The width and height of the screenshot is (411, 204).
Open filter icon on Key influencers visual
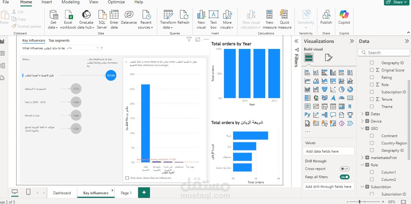[x=189, y=39]
